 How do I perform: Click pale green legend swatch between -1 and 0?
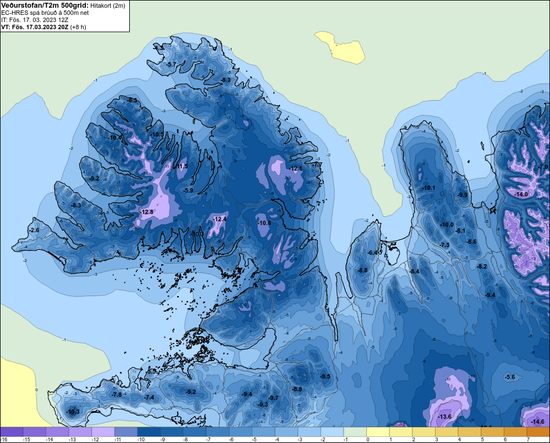click(355, 432)
